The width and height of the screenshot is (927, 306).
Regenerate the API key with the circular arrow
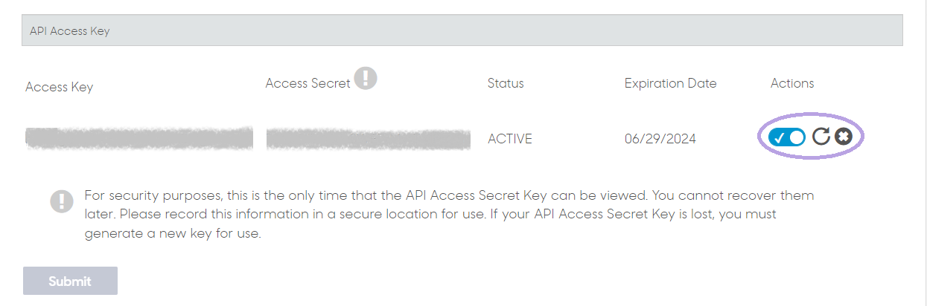tap(821, 137)
